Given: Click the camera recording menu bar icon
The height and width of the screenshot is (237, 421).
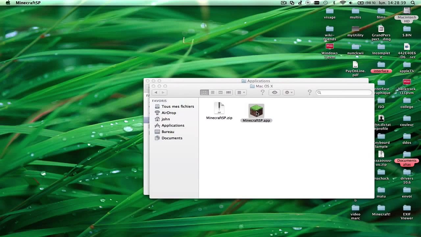Looking at the screenshot, I should [284, 3].
